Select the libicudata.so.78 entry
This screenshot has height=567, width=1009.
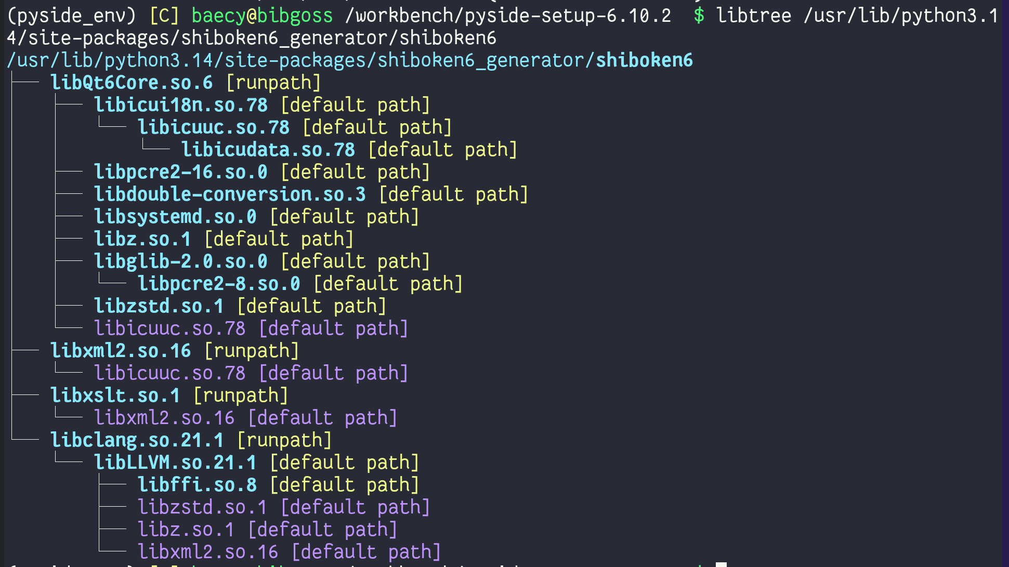[x=268, y=150]
